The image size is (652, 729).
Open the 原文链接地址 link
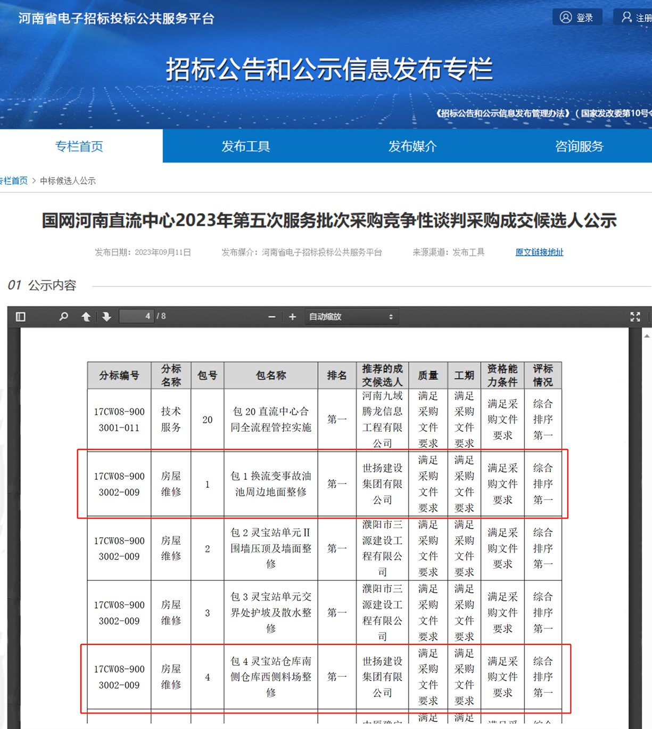pos(539,252)
